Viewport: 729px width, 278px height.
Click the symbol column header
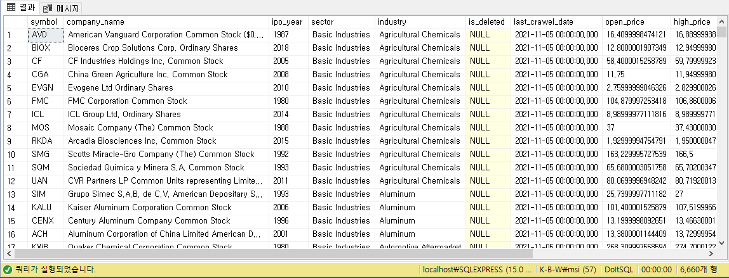coord(46,22)
